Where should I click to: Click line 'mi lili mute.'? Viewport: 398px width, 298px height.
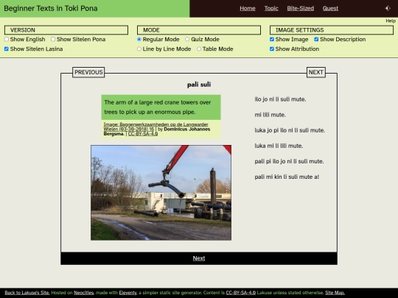[270, 115]
